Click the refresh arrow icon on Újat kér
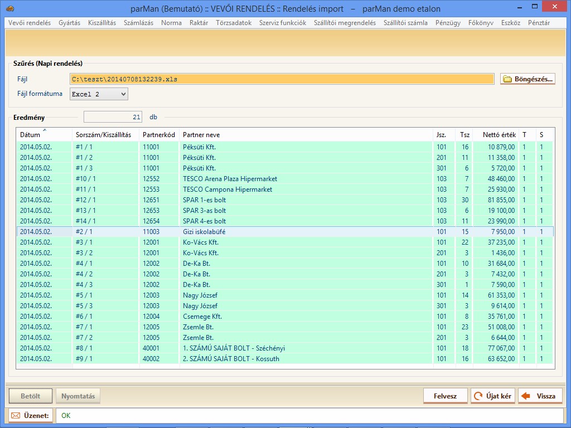571x428 pixels. 478,396
